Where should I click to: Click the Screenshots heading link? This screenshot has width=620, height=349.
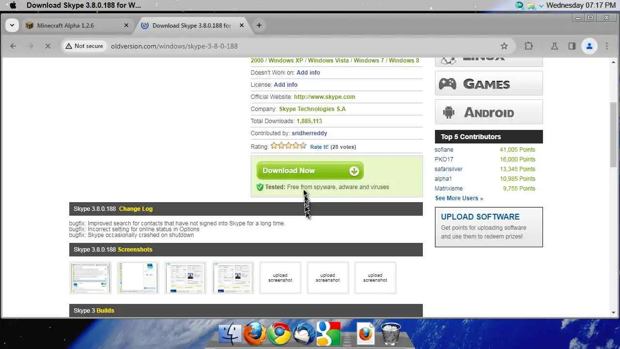click(135, 250)
